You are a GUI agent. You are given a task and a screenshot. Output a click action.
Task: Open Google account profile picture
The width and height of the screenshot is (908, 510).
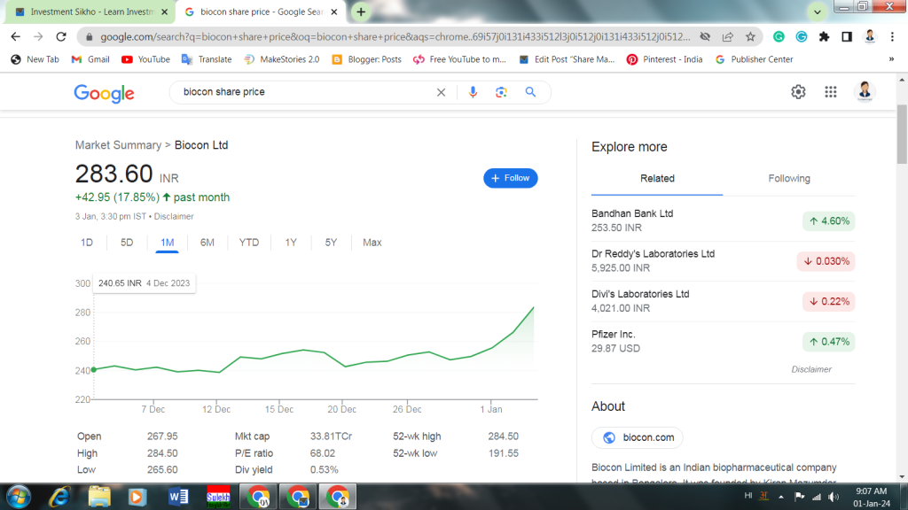tap(865, 91)
